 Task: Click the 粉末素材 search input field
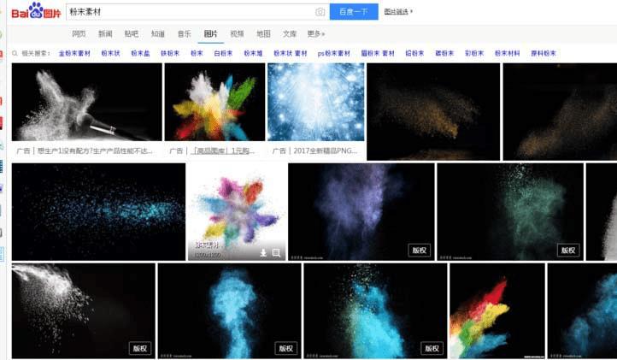coord(191,12)
